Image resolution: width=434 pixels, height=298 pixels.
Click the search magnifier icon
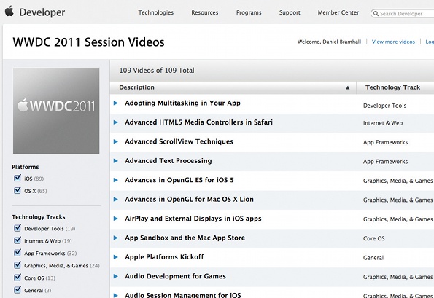coord(376,14)
